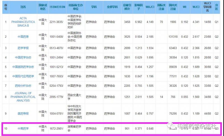
Task: Open the 中南药学 journal link
Action: pyautogui.click(x=23, y=128)
